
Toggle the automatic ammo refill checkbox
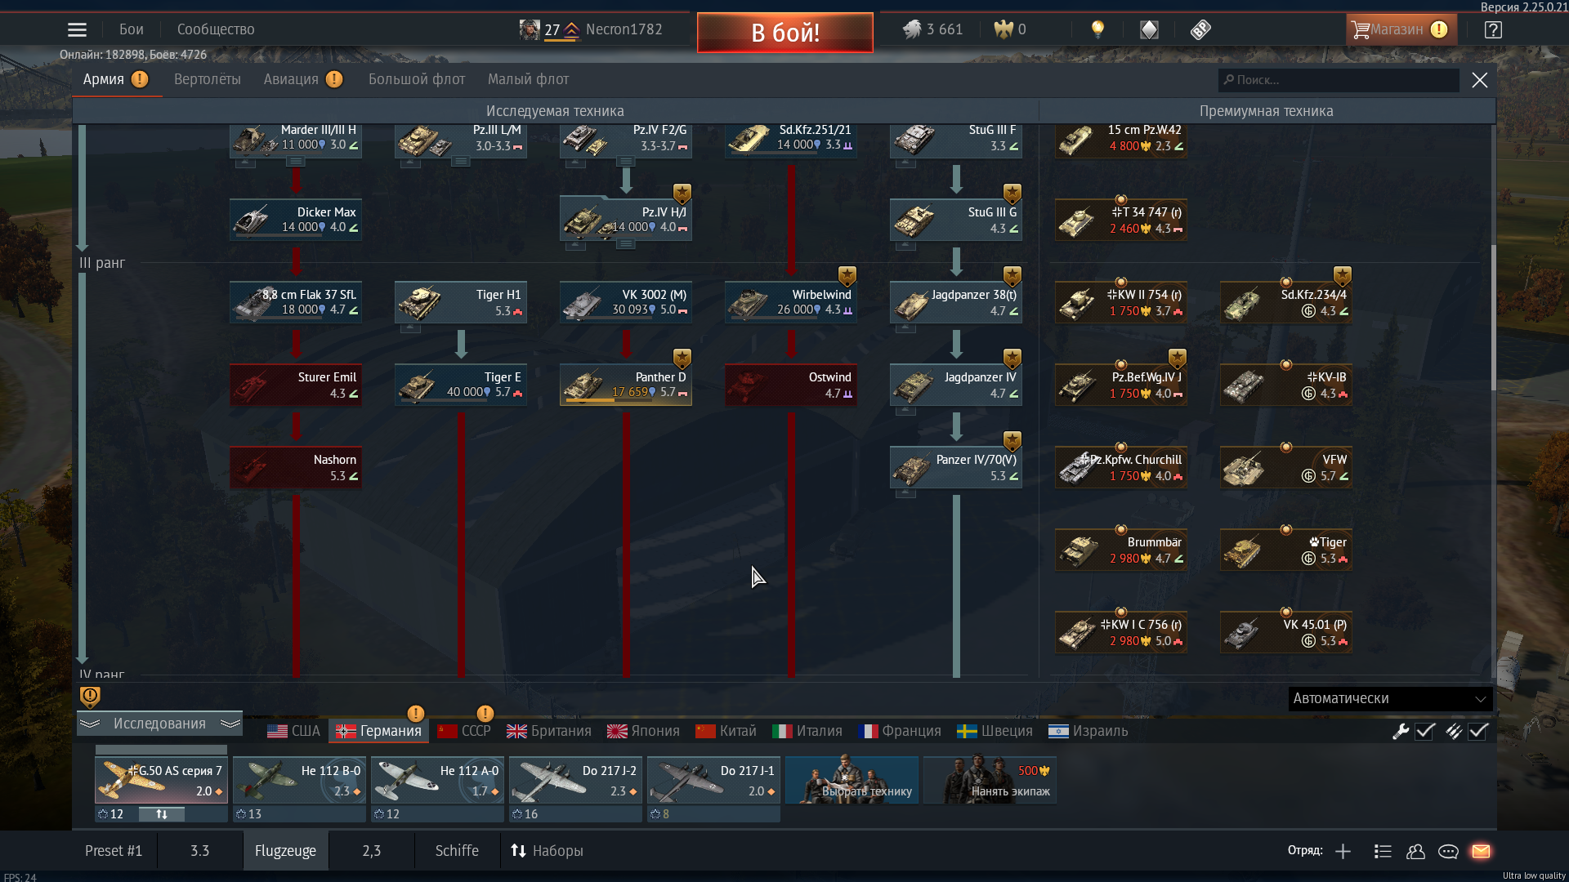[1477, 731]
